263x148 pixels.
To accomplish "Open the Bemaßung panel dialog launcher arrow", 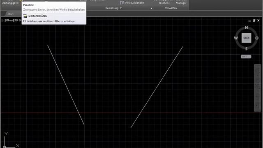I will (x=151, y=8).
